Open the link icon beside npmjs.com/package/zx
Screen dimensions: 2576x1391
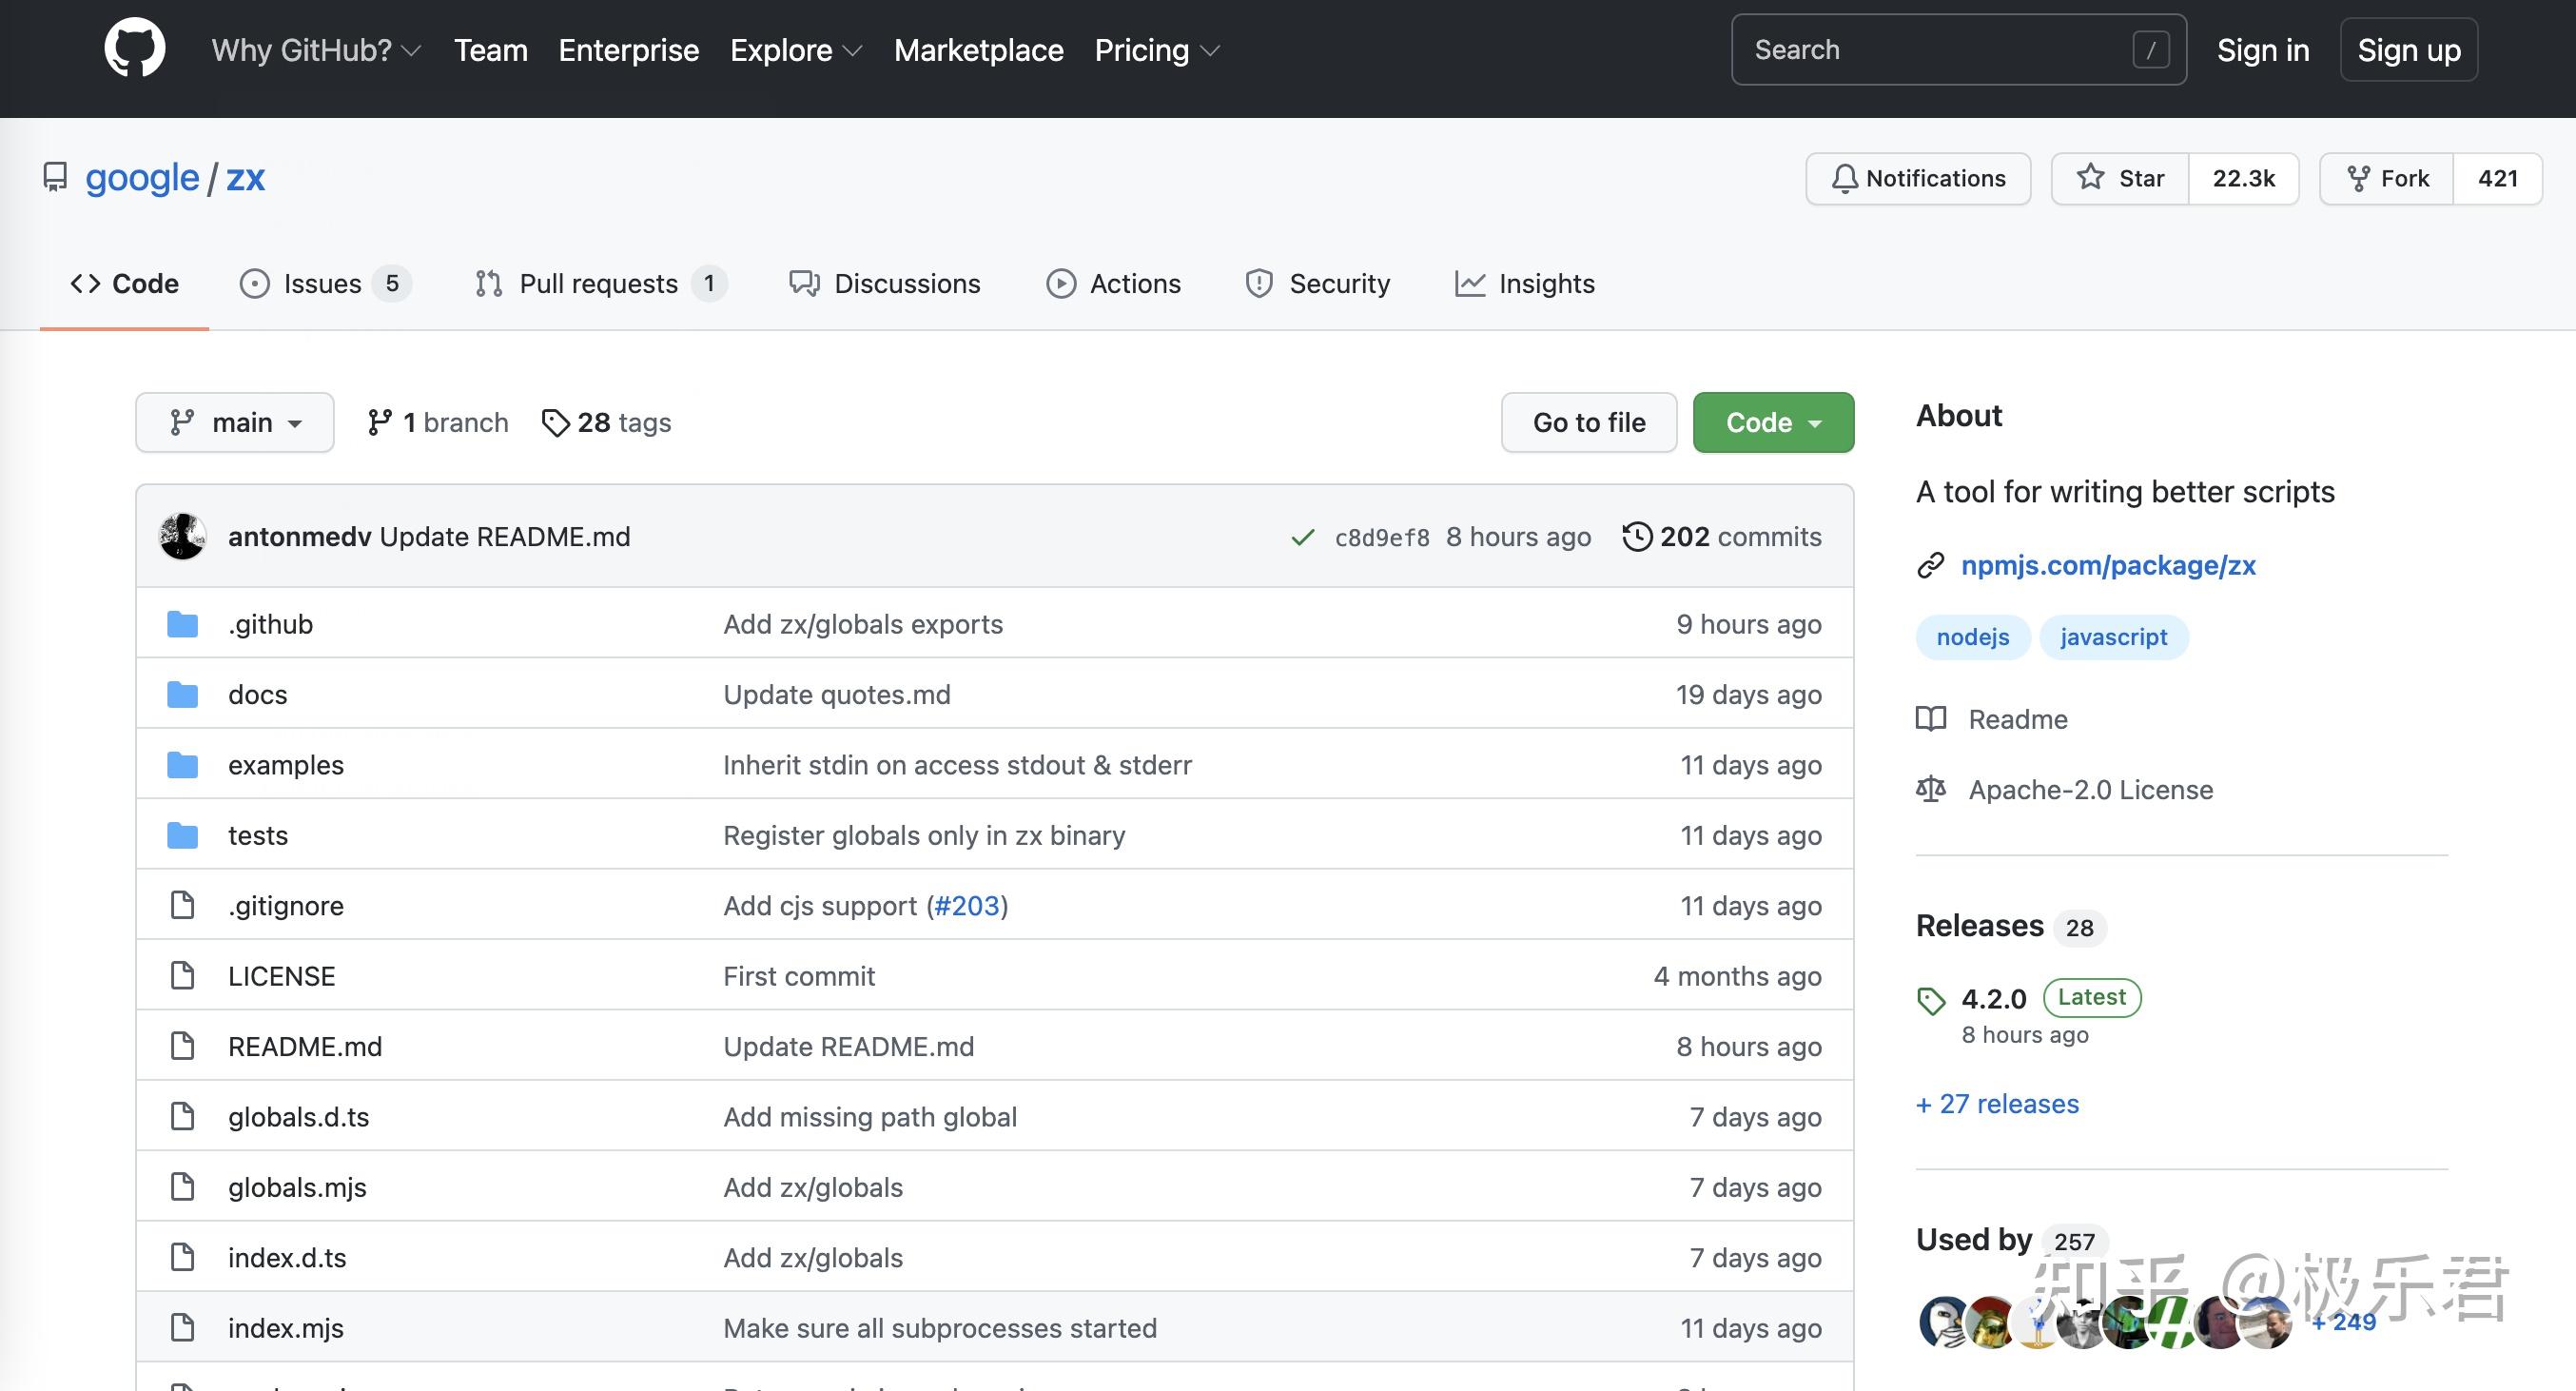pyautogui.click(x=1930, y=565)
